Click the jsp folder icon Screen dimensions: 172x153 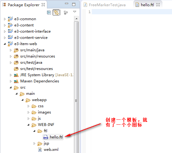click(x=40, y=144)
